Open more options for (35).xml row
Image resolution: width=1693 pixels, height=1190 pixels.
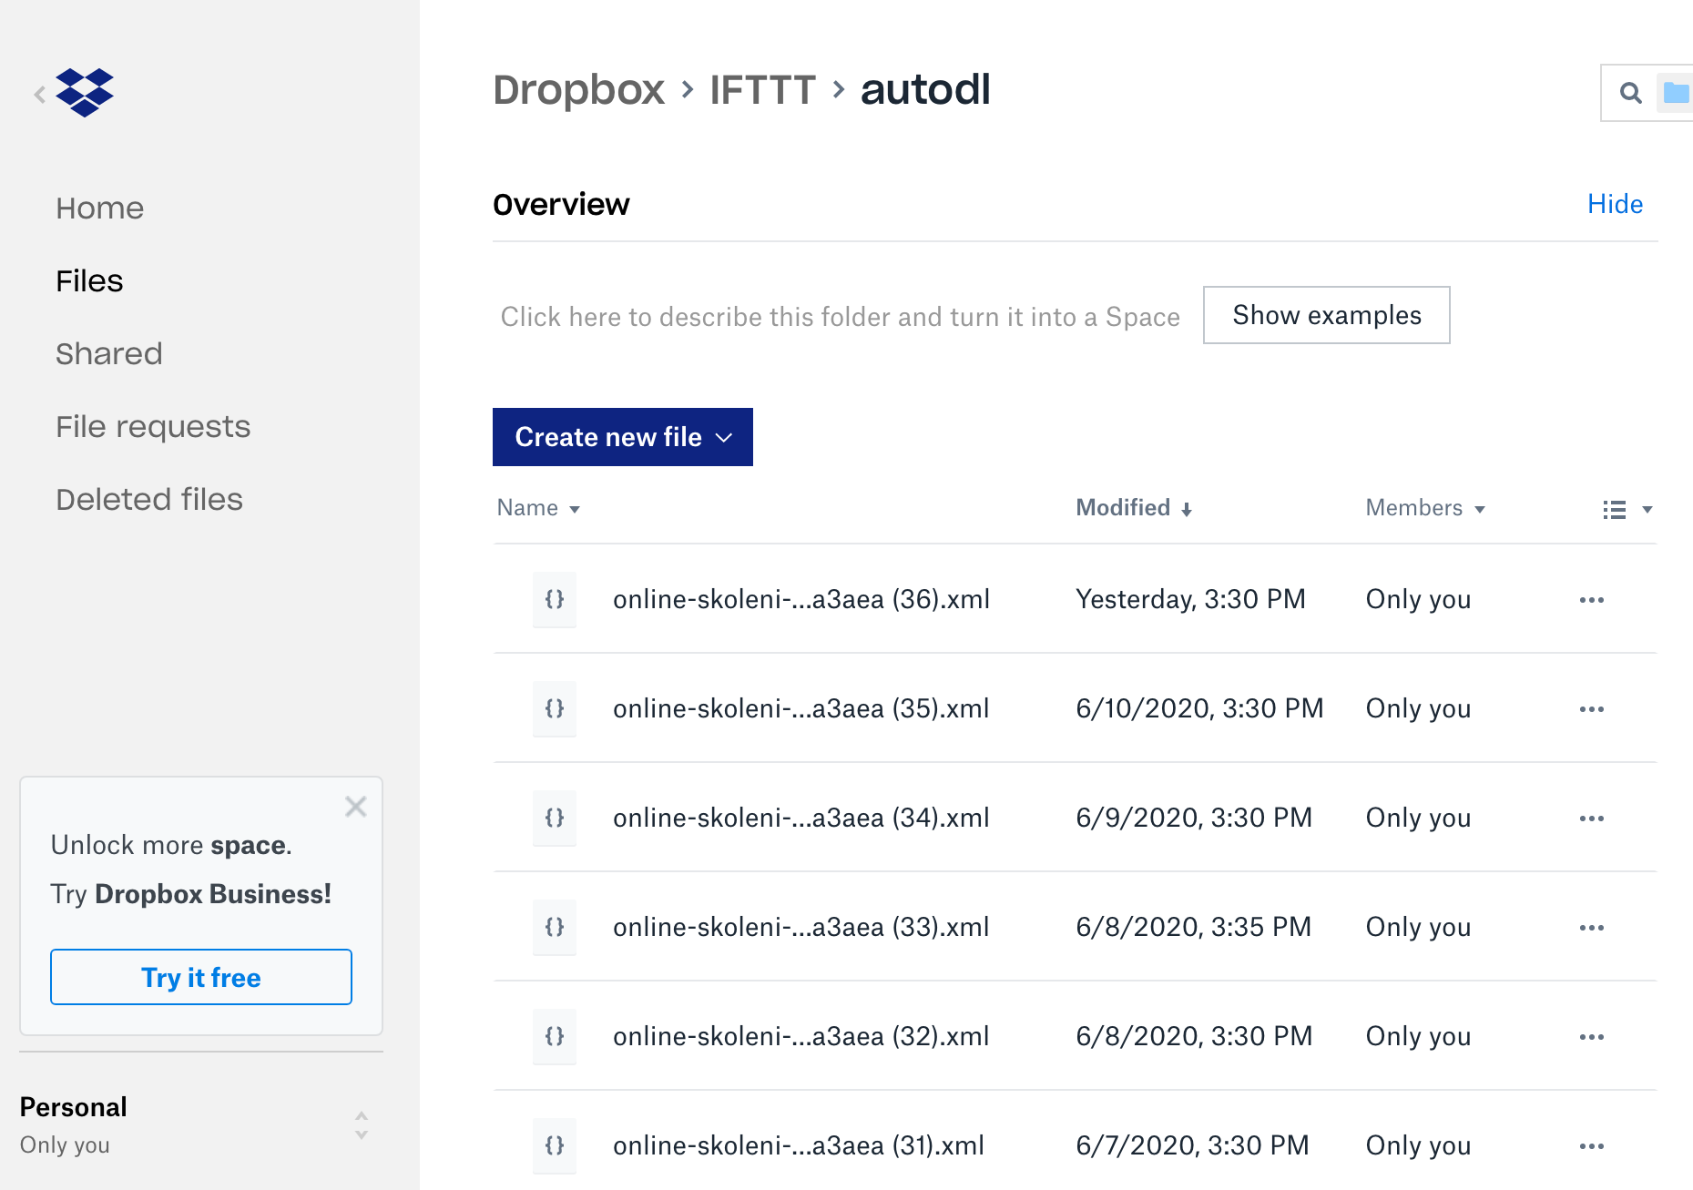(x=1591, y=709)
